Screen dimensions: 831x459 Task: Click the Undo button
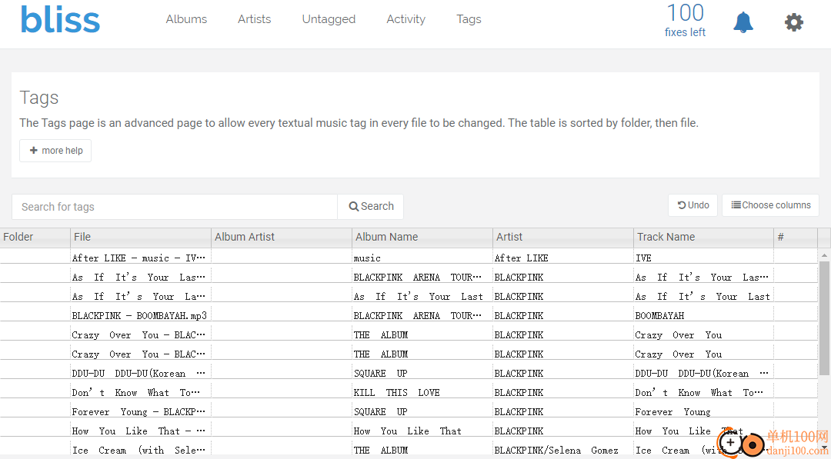coord(693,205)
